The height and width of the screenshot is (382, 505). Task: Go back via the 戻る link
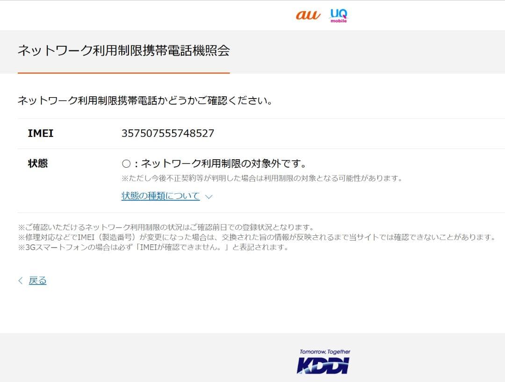point(37,281)
